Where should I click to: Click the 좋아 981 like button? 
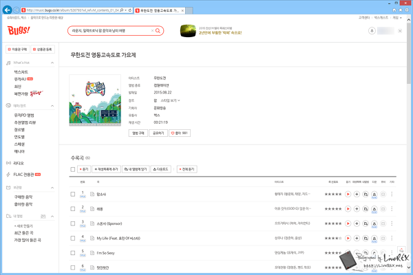(x=180, y=133)
